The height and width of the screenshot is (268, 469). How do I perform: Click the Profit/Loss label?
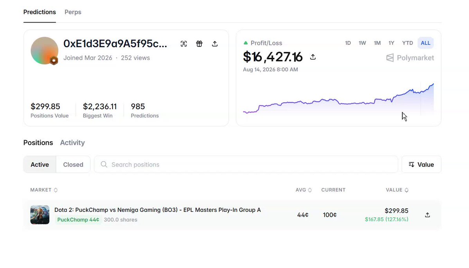[266, 43]
